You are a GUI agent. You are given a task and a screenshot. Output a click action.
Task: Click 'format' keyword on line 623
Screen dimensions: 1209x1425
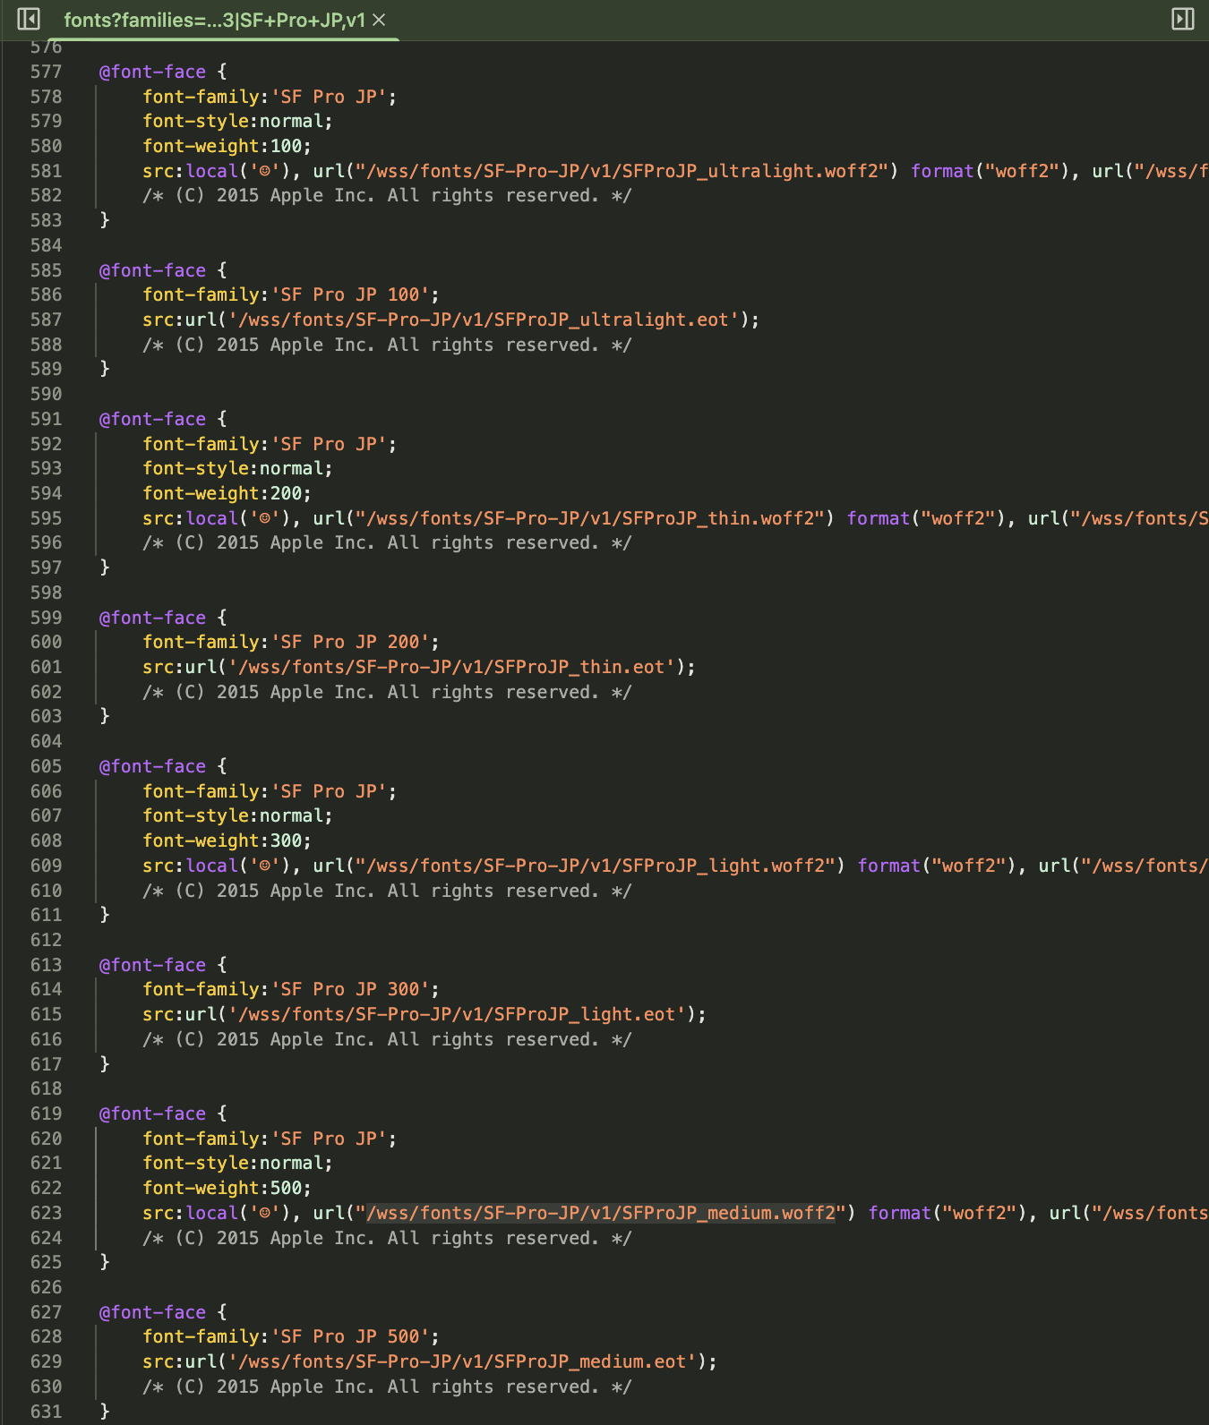(x=900, y=1213)
